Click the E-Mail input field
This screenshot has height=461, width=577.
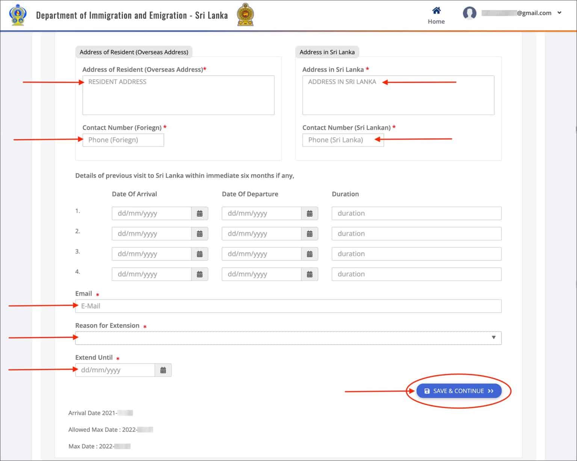pyautogui.click(x=288, y=306)
